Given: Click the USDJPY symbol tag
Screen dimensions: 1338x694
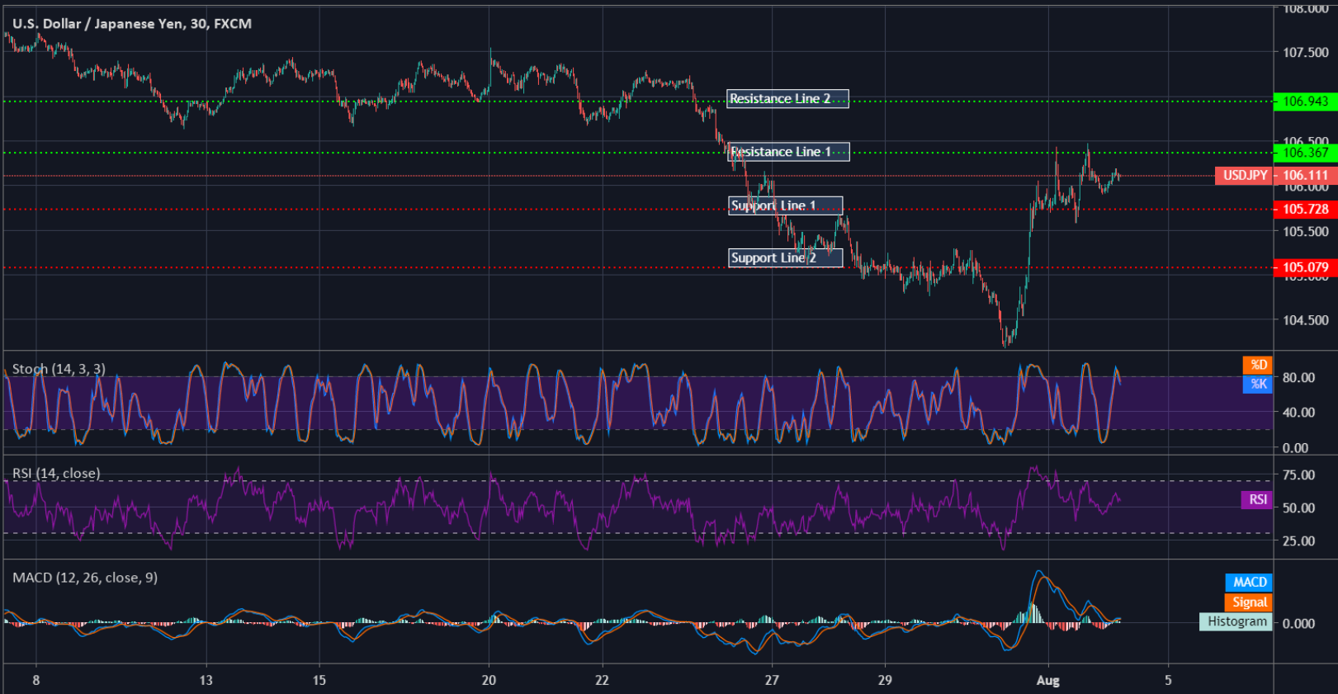Looking at the screenshot, I should tap(1244, 175).
